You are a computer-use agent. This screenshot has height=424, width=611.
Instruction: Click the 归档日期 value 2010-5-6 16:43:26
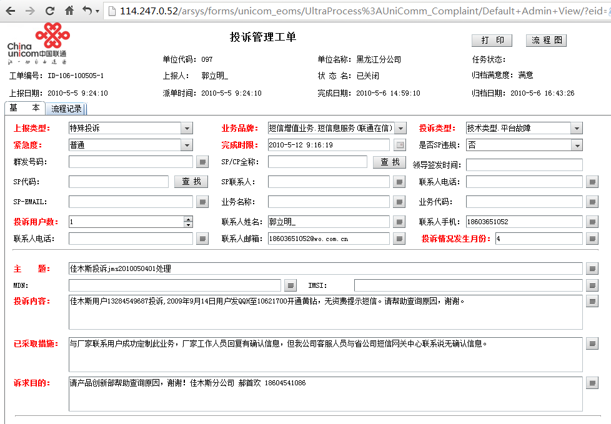[x=542, y=93]
